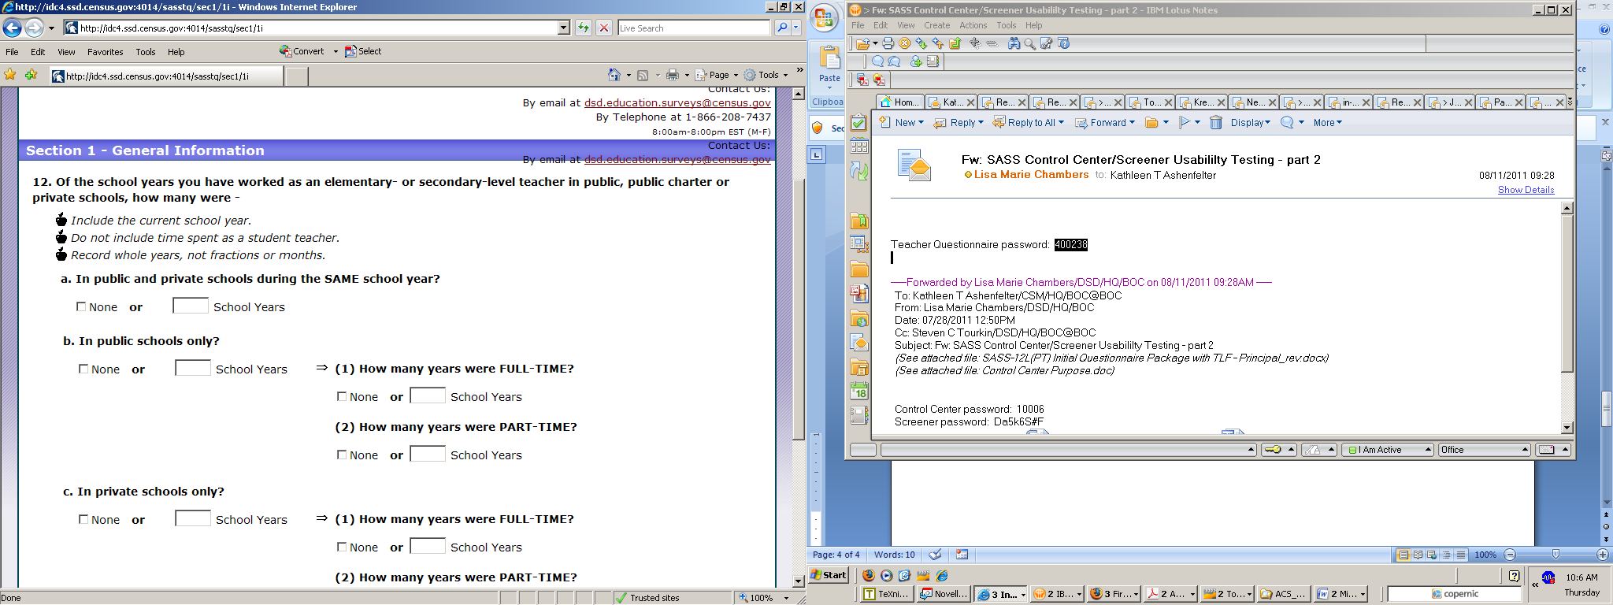
Task: Launch Firefox from the Quick Launch bar
Action: (869, 576)
